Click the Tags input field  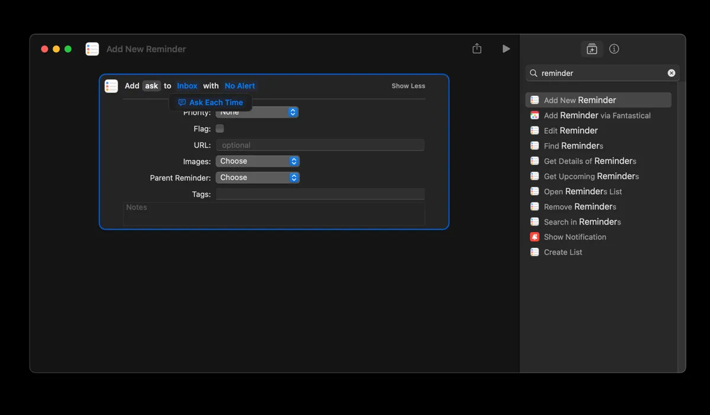[320, 194]
